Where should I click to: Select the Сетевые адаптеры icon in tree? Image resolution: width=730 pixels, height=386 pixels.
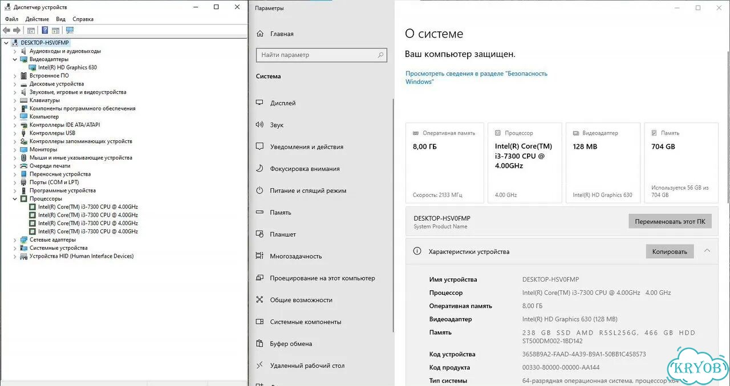(x=24, y=240)
